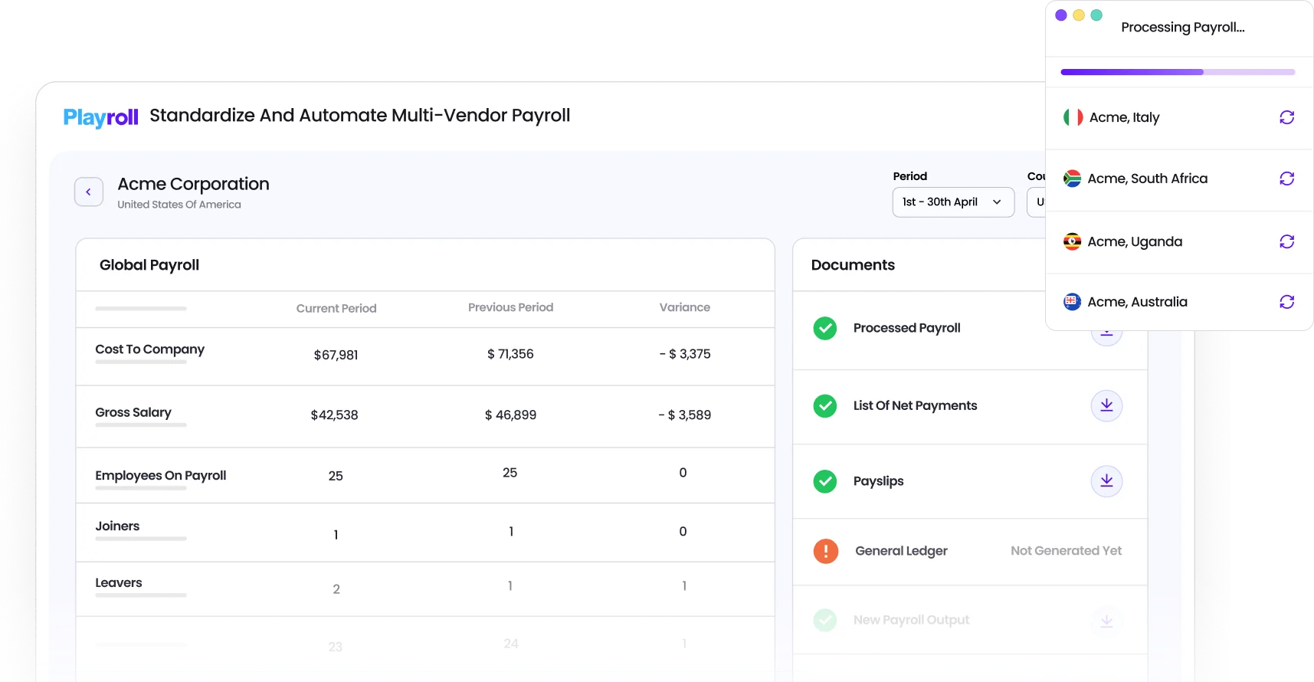Click the - $ 3,375 variance value

685,354
